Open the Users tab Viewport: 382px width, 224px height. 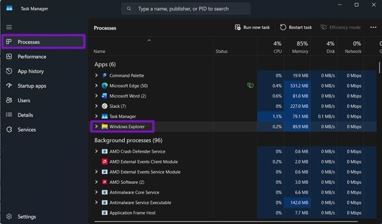44,100
